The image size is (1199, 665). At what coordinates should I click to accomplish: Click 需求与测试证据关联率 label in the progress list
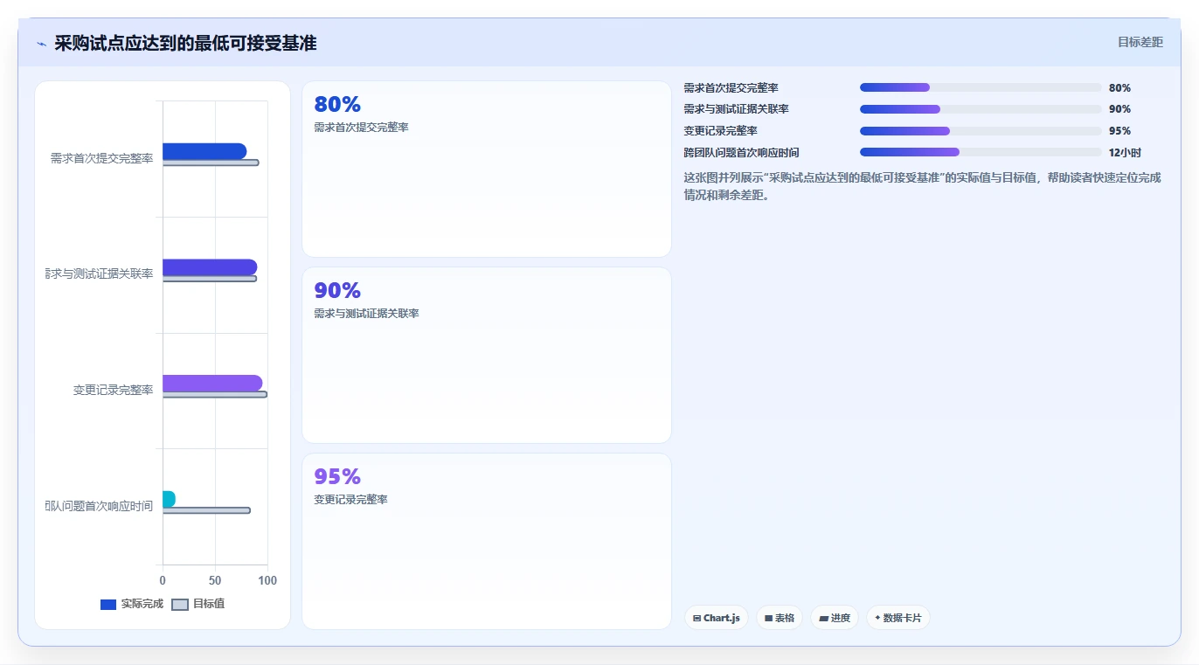(736, 109)
